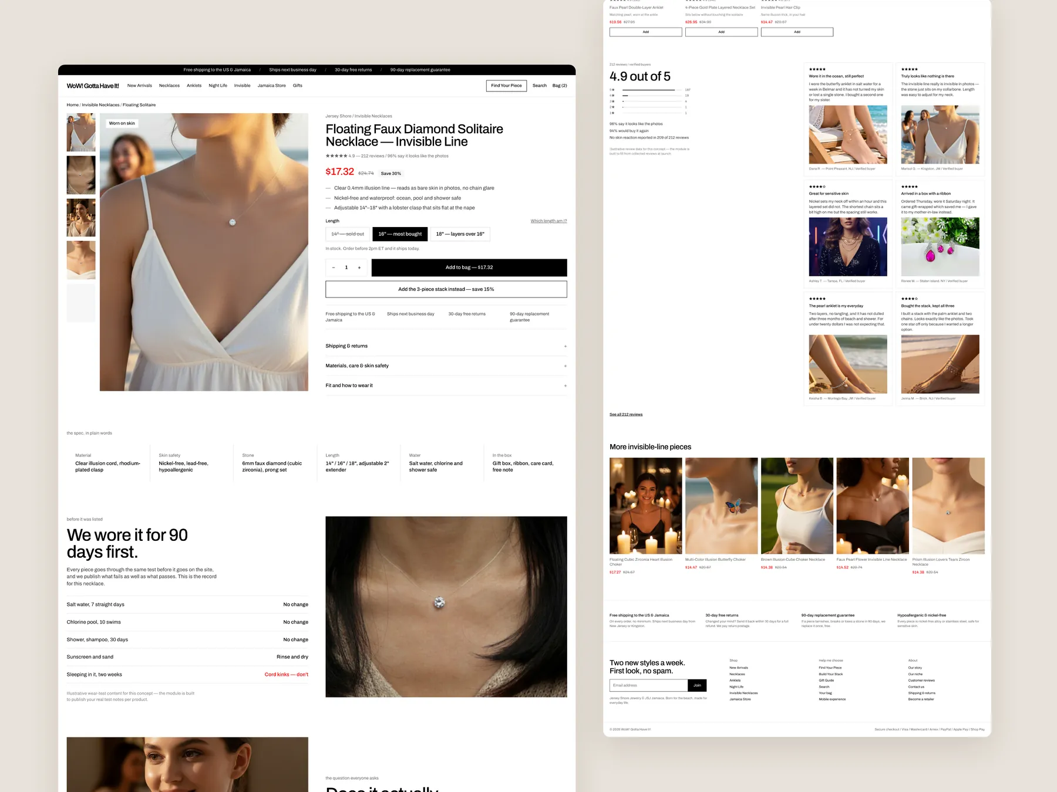
Task: Go to Anklets in the top navigation
Action: (x=194, y=86)
